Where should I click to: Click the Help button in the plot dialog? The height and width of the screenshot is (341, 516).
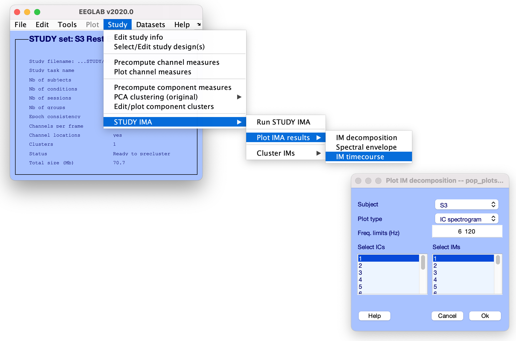[374, 316]
